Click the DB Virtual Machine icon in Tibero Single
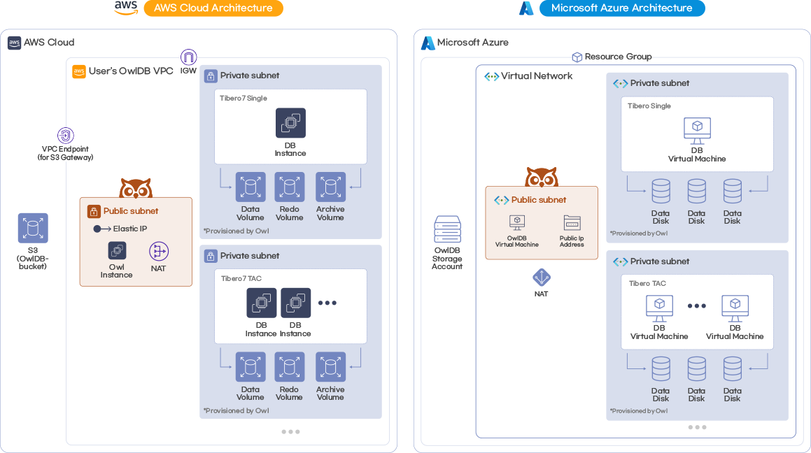Viewport: 811px width, 453px height. click(x=697, y=131)
